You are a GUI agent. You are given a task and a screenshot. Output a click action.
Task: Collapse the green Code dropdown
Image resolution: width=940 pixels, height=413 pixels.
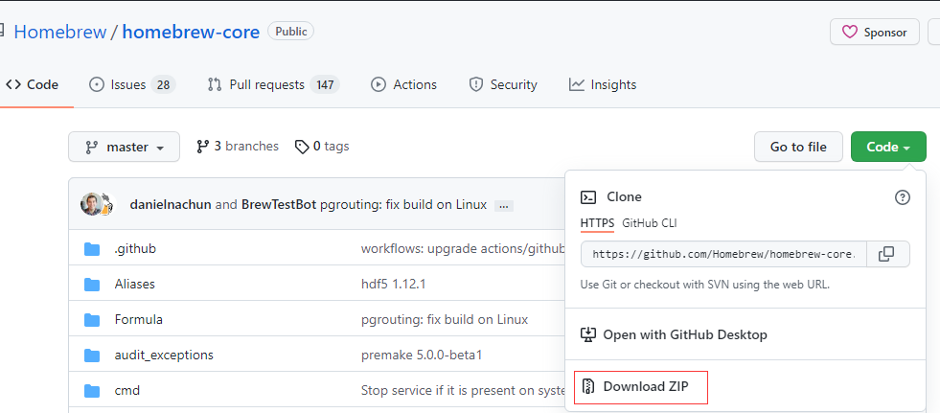point(887,147)
